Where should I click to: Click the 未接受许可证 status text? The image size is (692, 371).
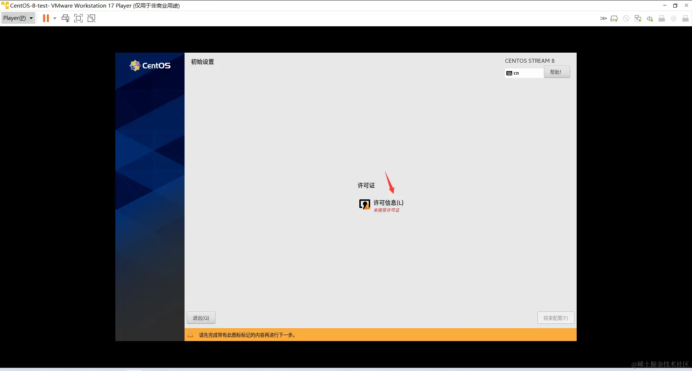tap(386, 210)
